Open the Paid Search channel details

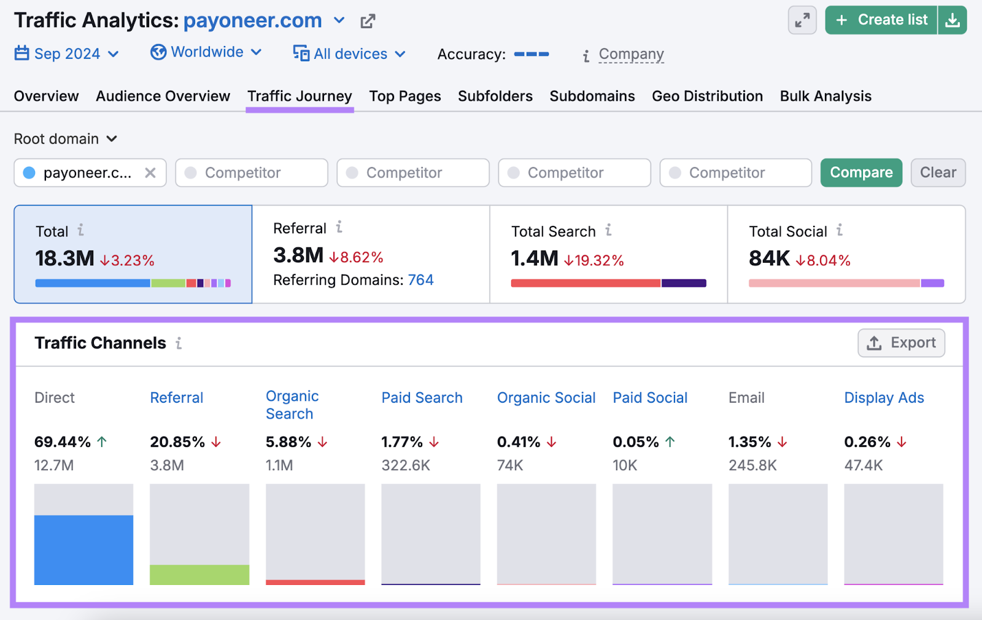click(422, 398)
